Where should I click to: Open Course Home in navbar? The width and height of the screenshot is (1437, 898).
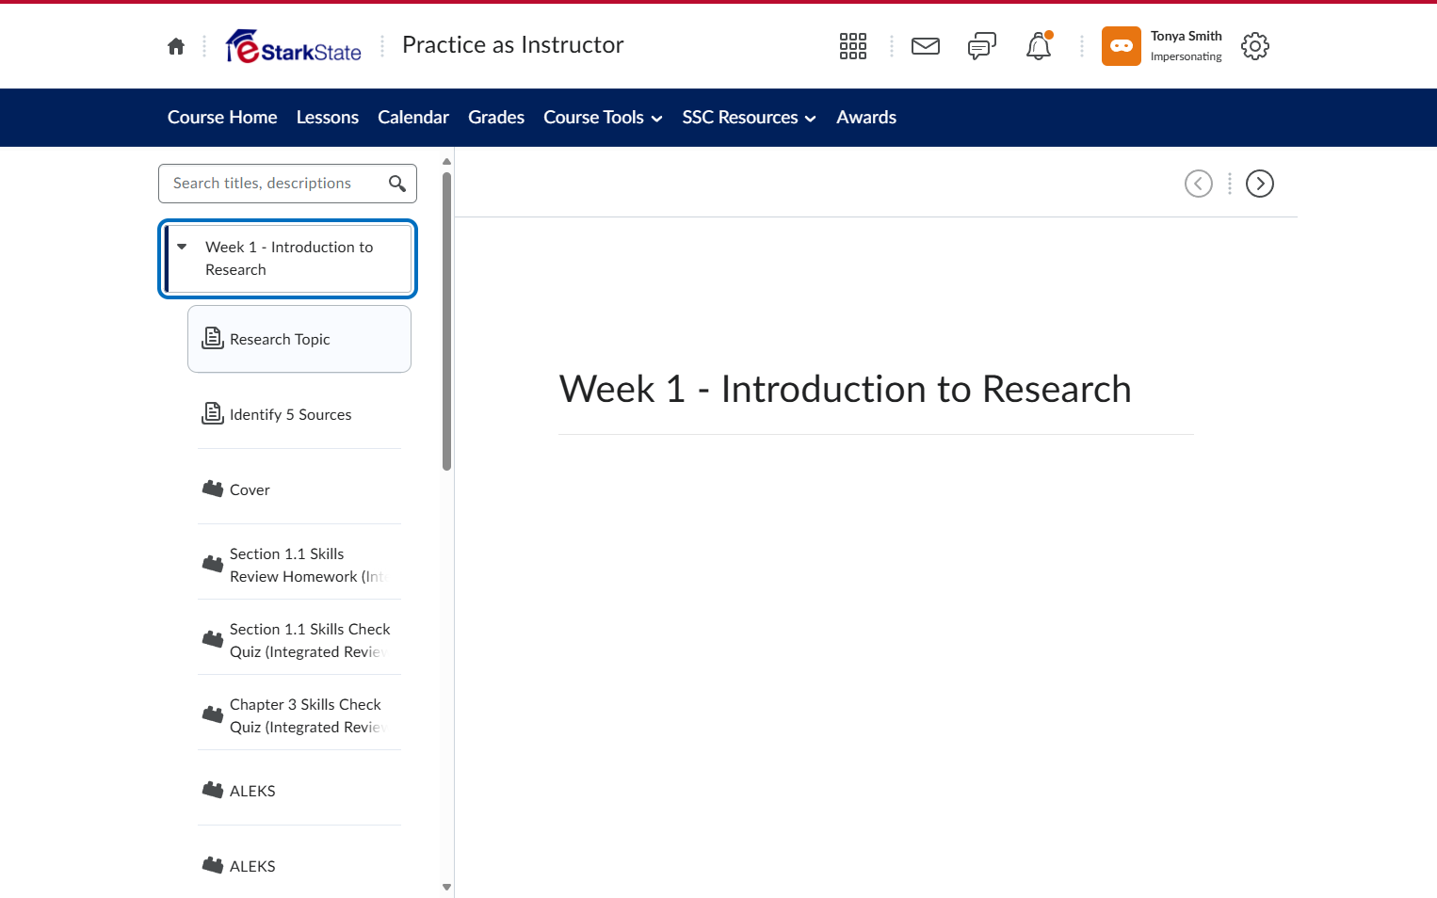click(x=222, y=118)
